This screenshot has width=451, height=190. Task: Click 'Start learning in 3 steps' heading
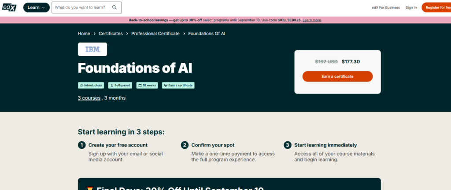pyautogui.click(x=121, y=132)
